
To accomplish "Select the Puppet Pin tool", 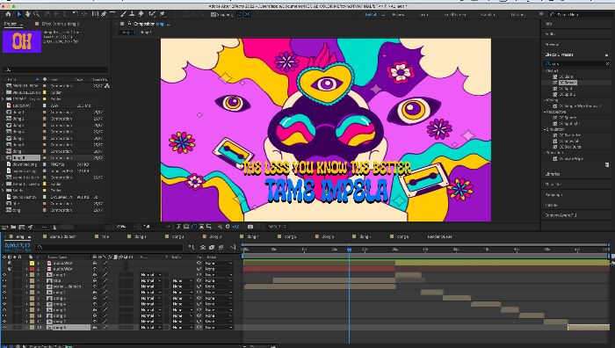I will (162, 14).
